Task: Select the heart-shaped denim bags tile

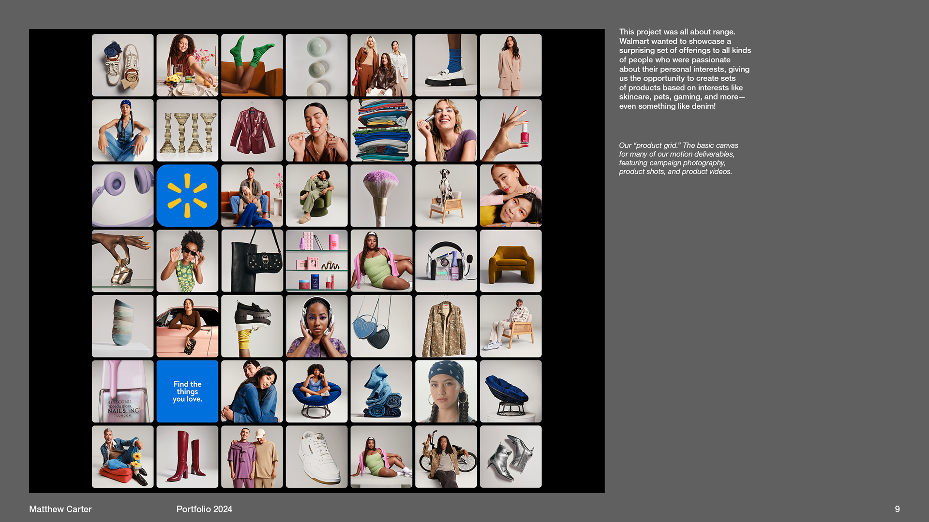Action: coord(381,326)
